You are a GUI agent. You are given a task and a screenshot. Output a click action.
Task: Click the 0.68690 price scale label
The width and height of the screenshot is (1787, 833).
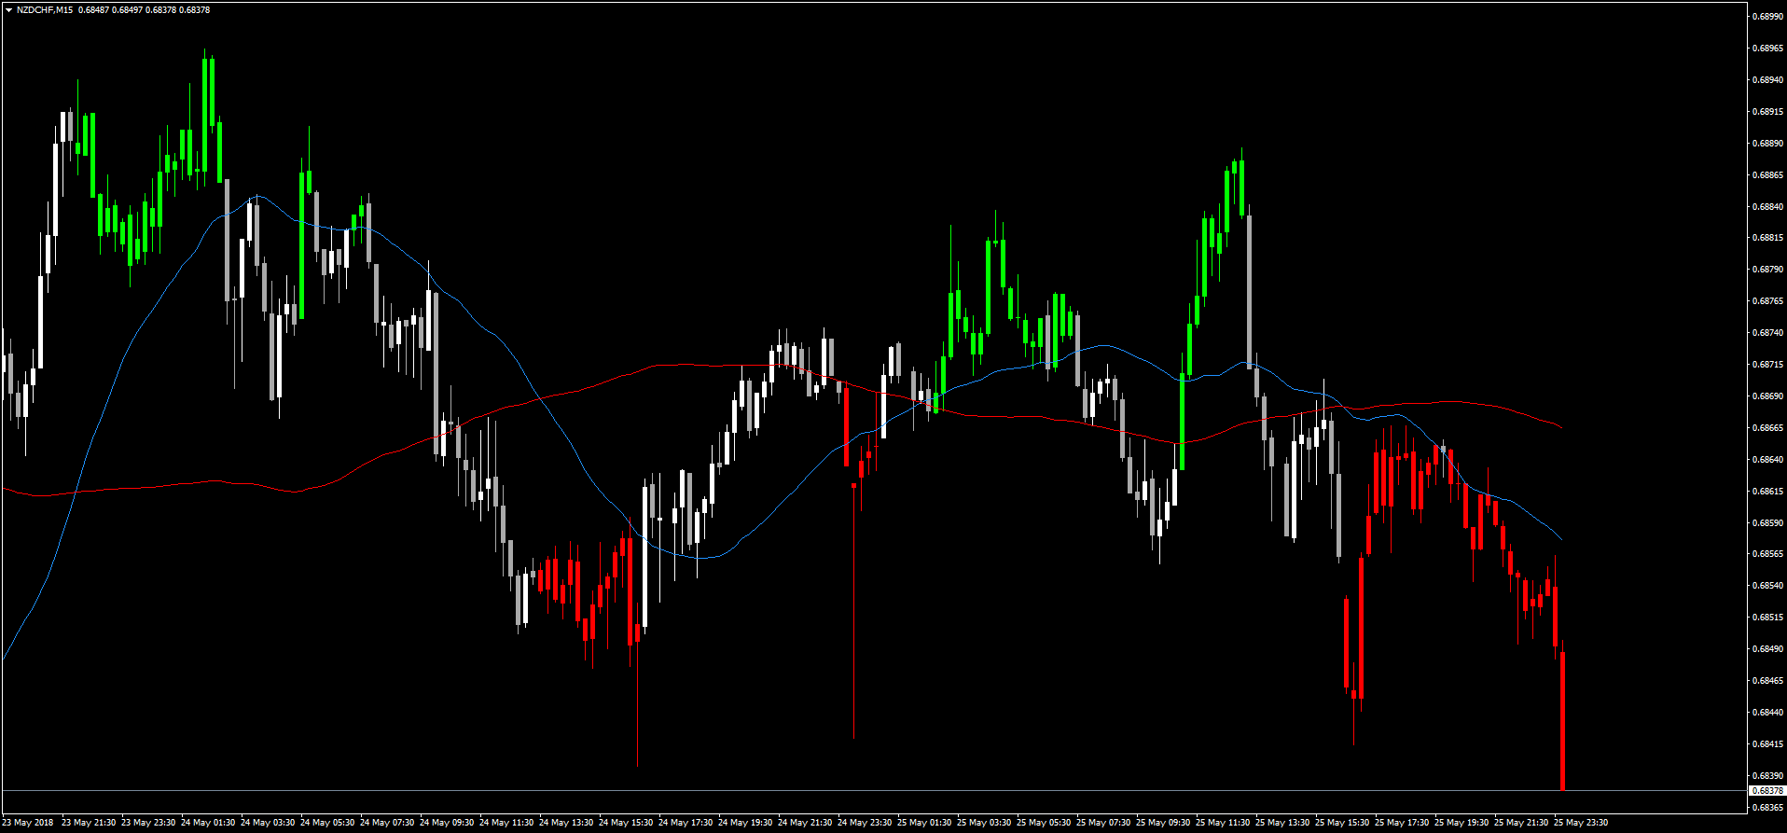pyautogui.click(x=1767, y=396)
